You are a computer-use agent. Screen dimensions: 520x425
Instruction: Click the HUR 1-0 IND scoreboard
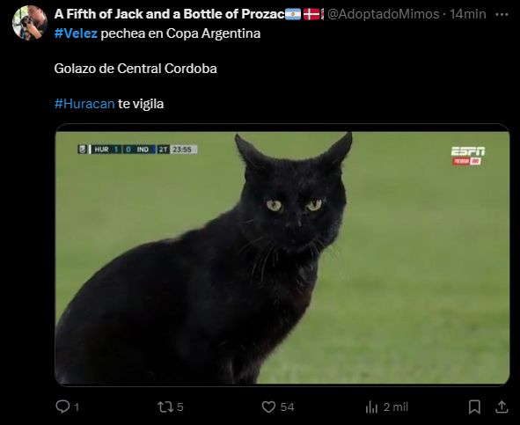(137, 150)
